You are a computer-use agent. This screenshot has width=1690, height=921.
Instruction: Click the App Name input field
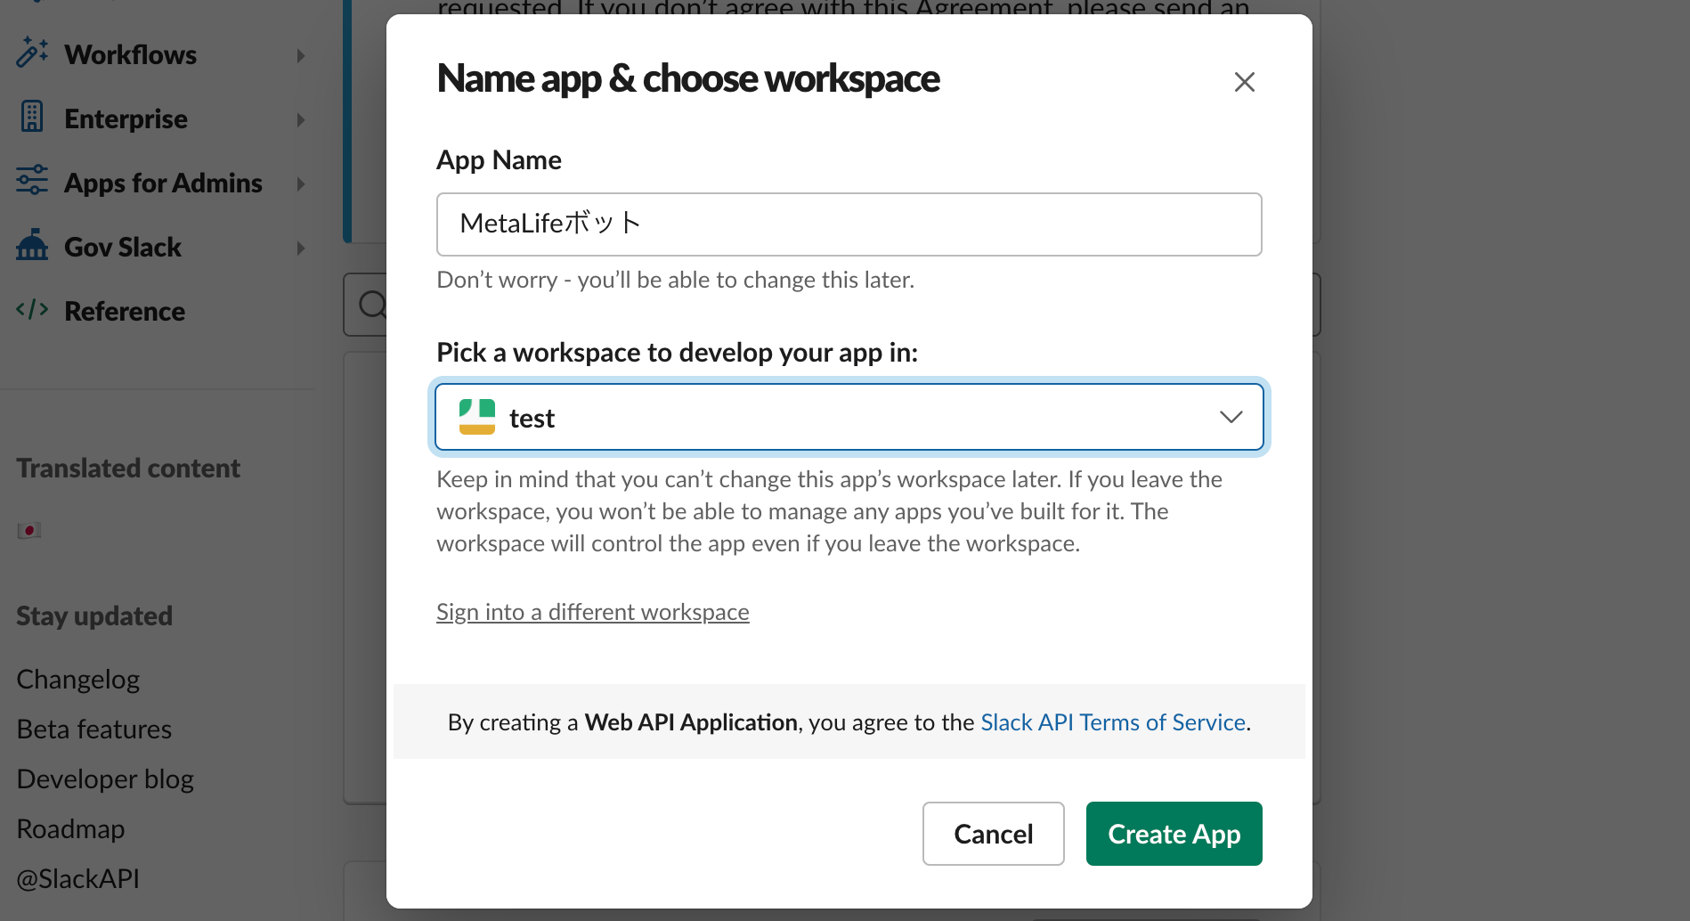(849, 224)
